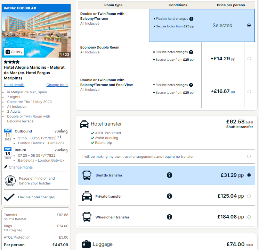
Task: Open help icon in Economy Double Room row
Action: (191, 52)
